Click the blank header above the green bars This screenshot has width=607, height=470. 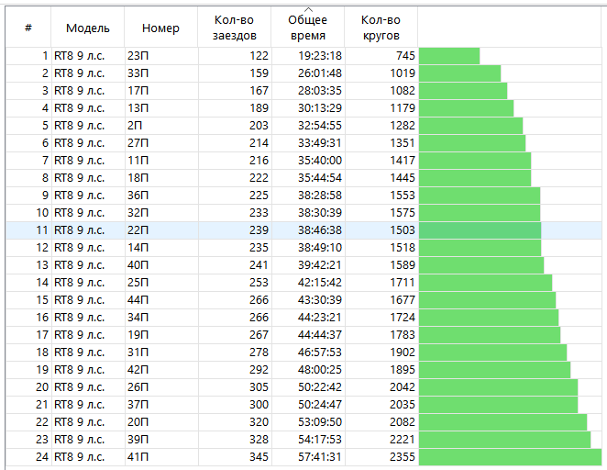511,28
